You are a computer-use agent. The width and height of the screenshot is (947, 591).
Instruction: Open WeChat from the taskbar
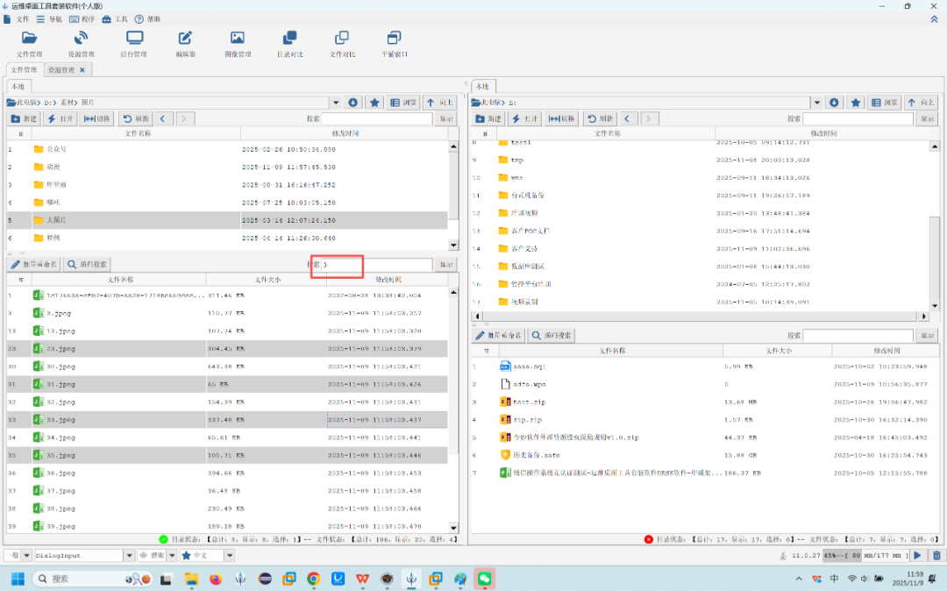click(484, 579)
